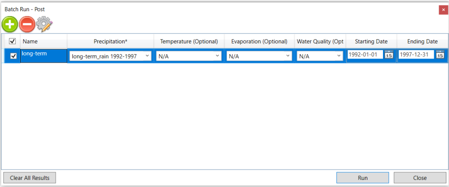Open the Temperature N/A dropdown

(189, 56)
